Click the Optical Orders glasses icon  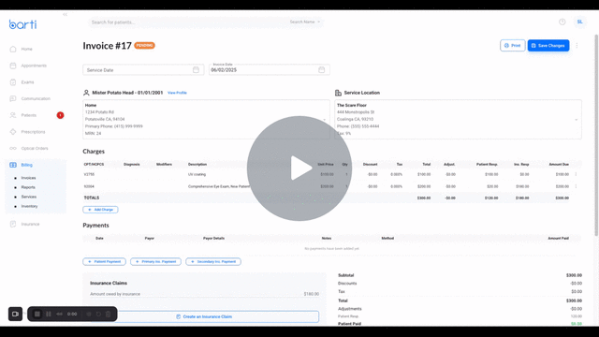coord(13,148)
